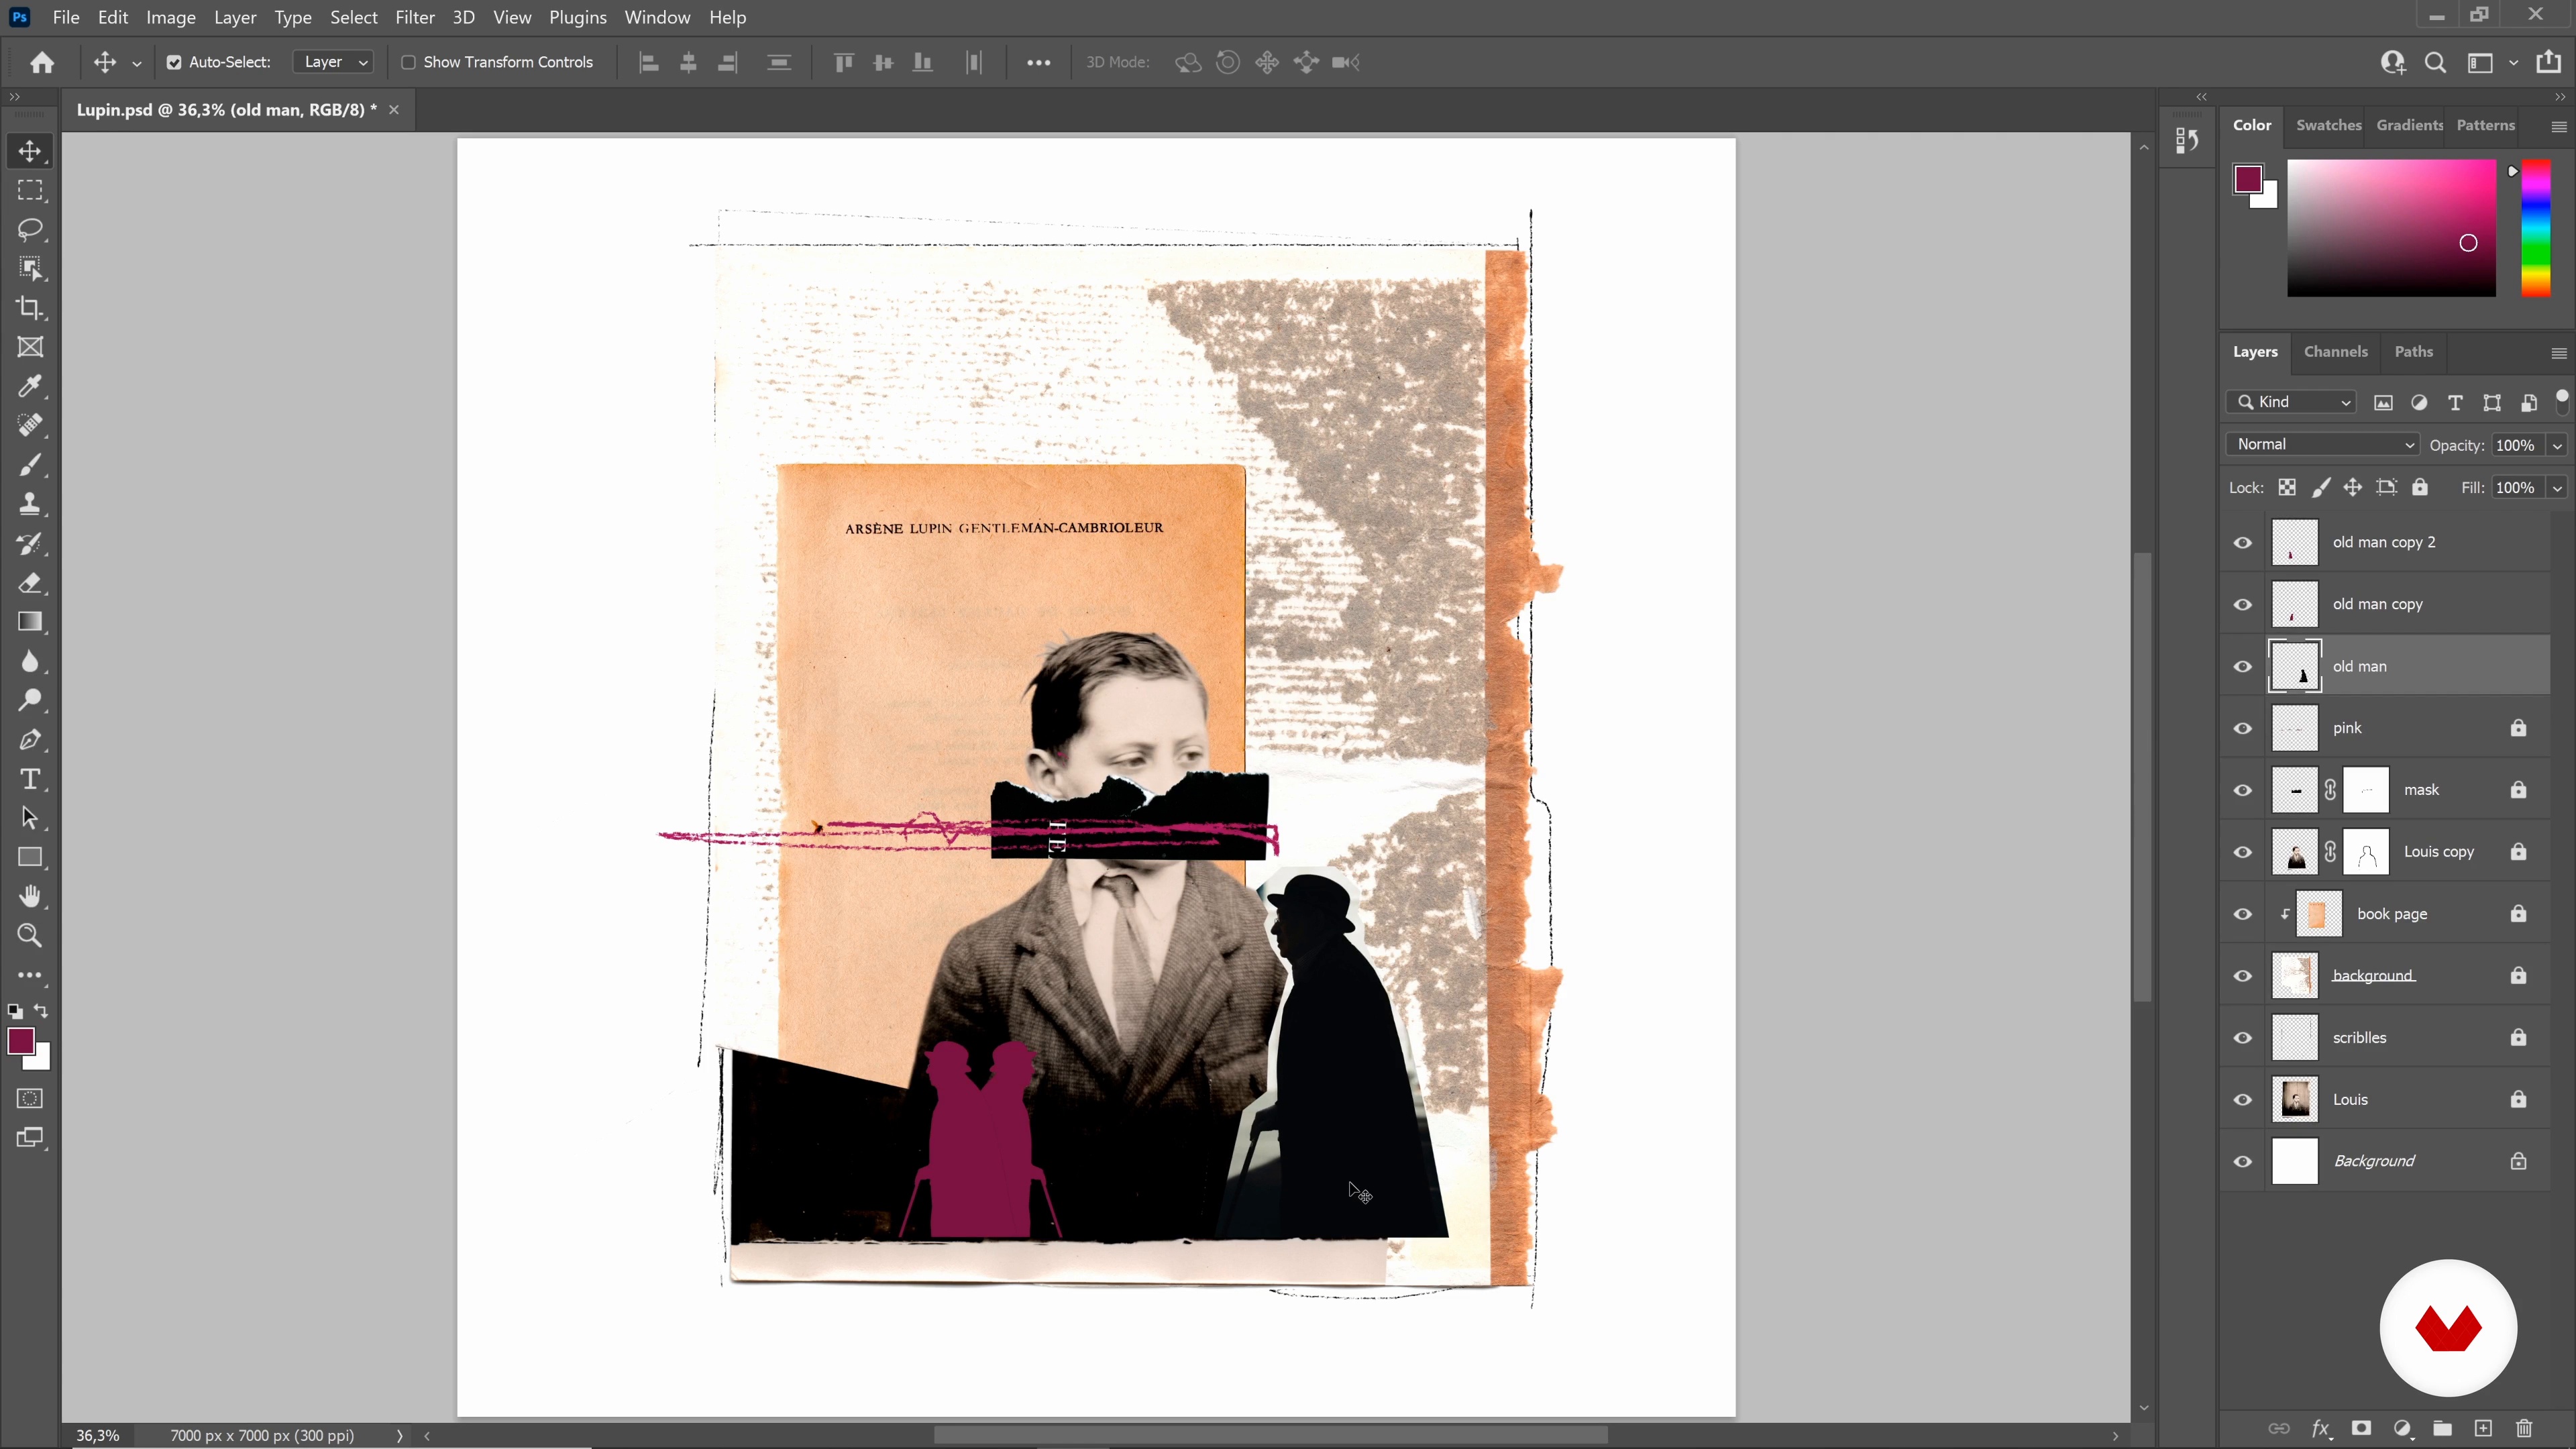The image size is (2576, 1449).
Task: Click the Home icon in options bar
Action: (x=42, y=62)
